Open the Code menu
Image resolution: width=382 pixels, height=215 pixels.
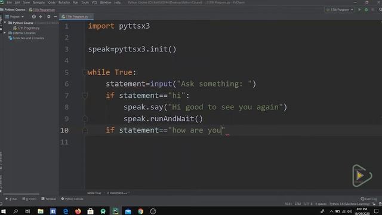tap(52, 2)
